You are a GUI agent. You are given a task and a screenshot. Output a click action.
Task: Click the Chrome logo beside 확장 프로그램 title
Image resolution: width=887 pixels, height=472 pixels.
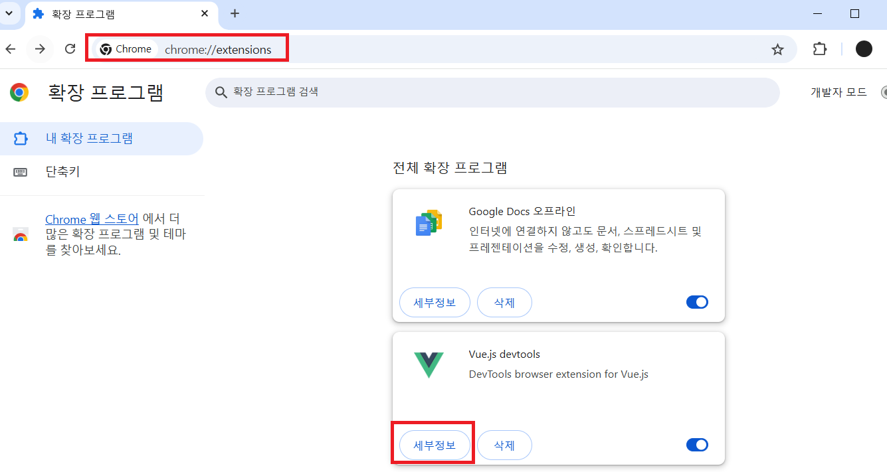pos(19,92)
